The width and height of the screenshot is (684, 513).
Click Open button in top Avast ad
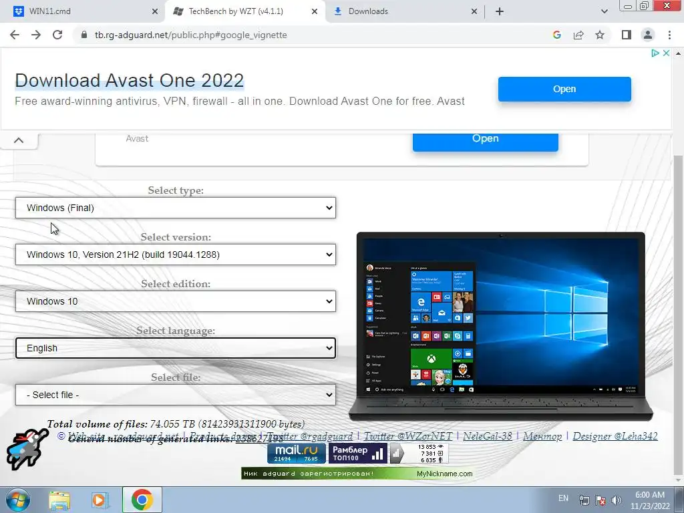click(x=564, y=89)
